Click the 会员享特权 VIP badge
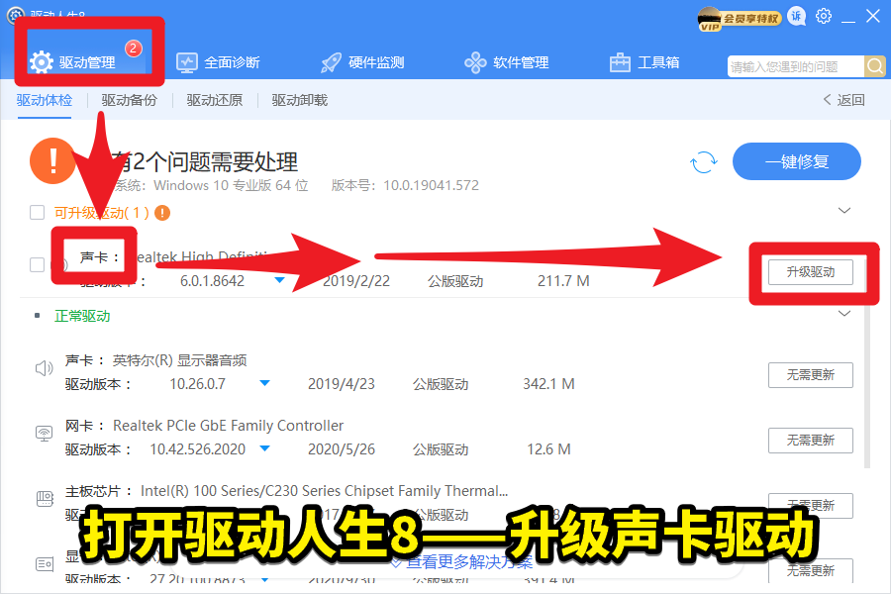The width and height of the screenshot is (891, 594). (x=740, y=19)
